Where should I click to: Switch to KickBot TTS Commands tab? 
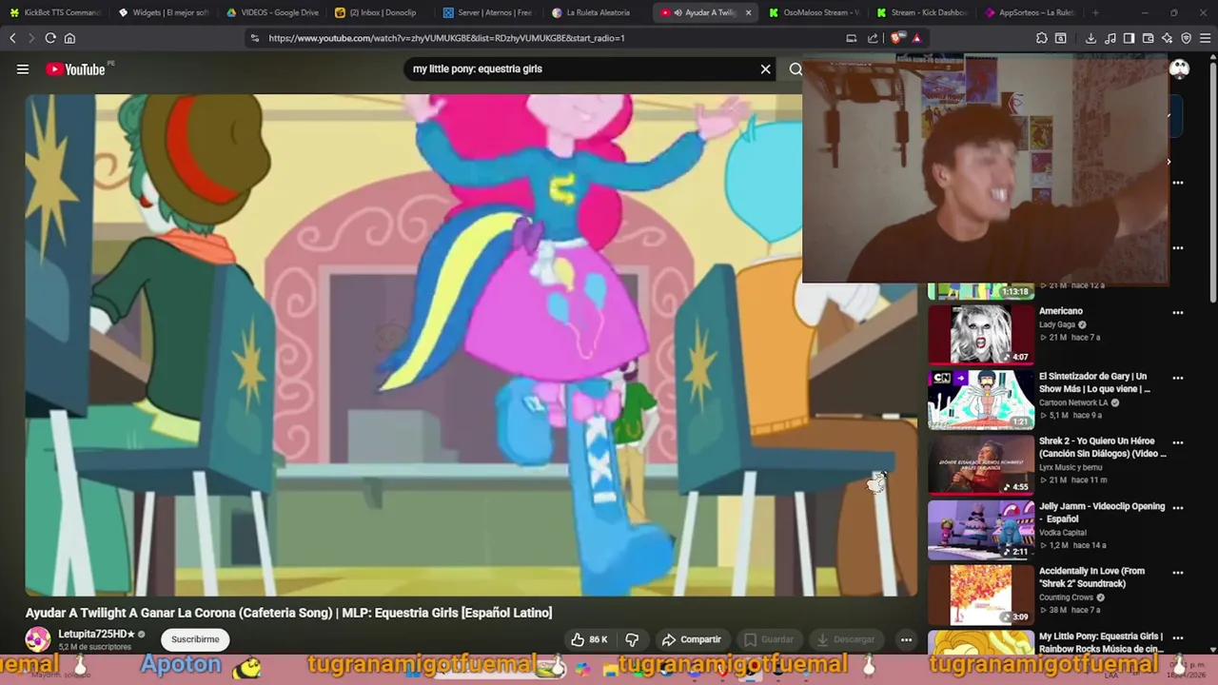[54, 12]
